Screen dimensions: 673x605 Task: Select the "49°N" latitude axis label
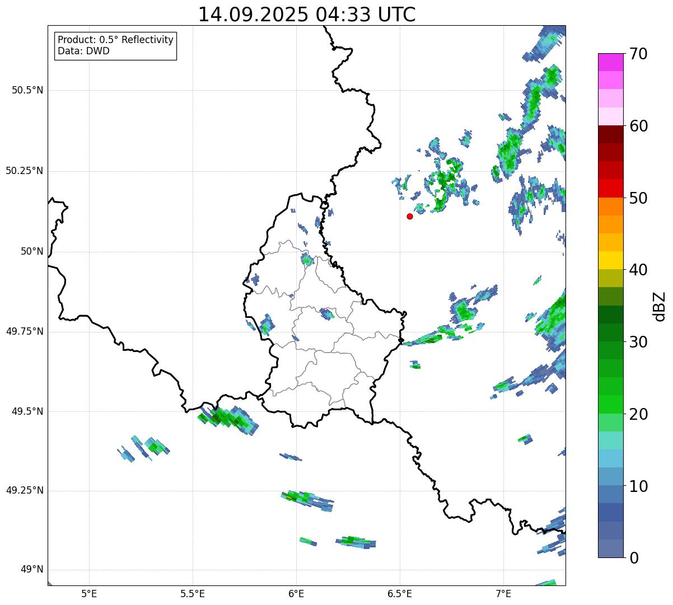(31, 570)
